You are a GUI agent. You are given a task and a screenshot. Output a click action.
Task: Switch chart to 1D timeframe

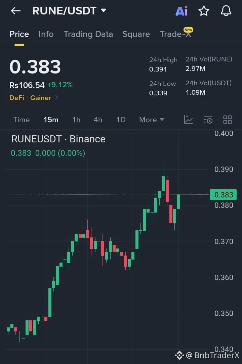coord(121,120)
